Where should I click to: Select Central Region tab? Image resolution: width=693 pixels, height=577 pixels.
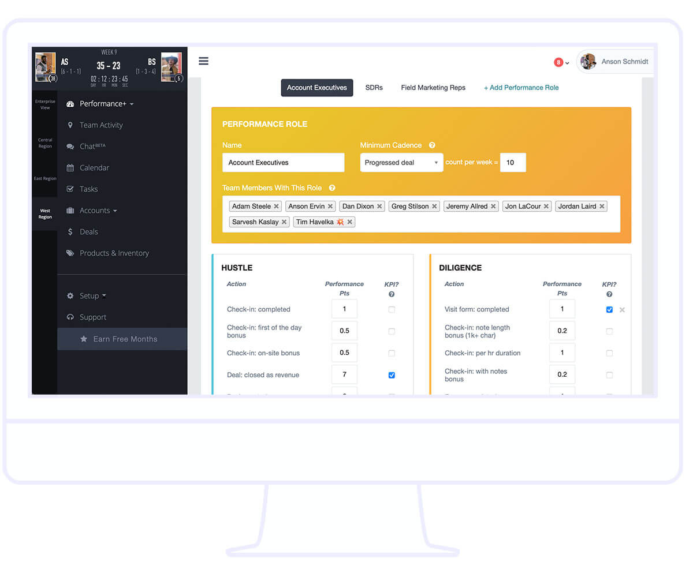(45, 143)
